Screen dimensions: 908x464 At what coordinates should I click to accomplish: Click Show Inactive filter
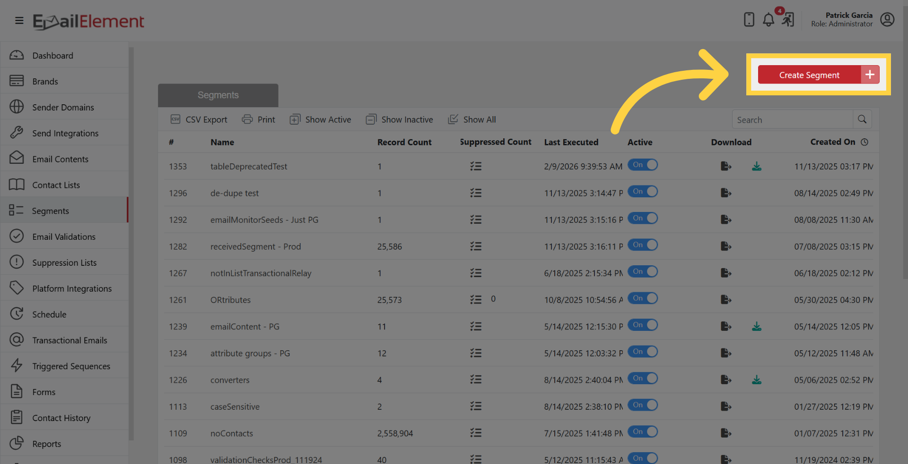pos(399,119)
